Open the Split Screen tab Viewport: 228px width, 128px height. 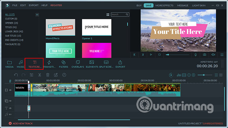106,64
